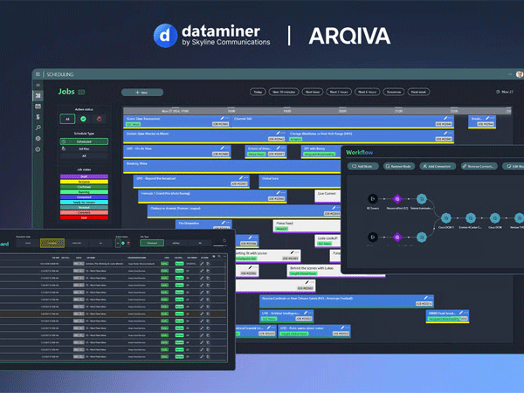
Task: Select All under Schedule Type
Action: click(84, 155)
